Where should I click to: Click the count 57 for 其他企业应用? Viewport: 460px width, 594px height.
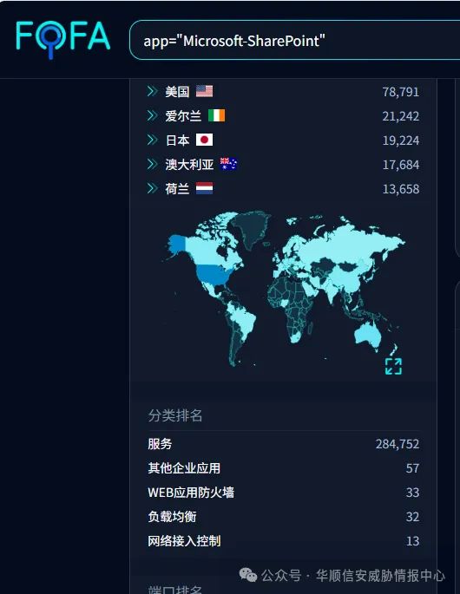pyautogui.click(x=412, y=468)
